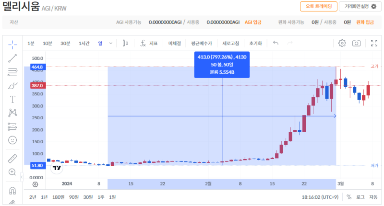Select the ruler measure tool
The height and width of the screenshot is (206, 384).
(12, 159)
